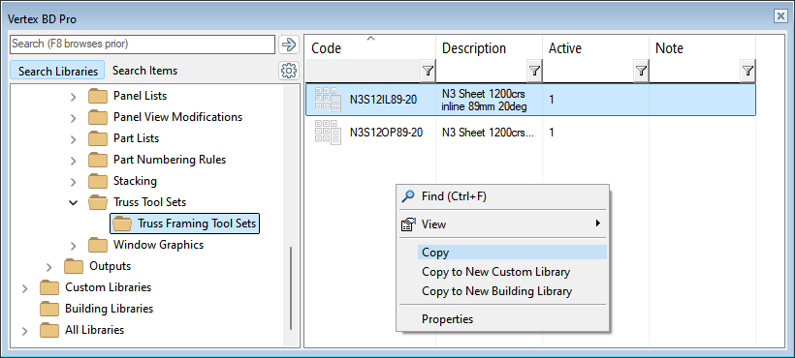Open search settings gear icon

[289, 71]
